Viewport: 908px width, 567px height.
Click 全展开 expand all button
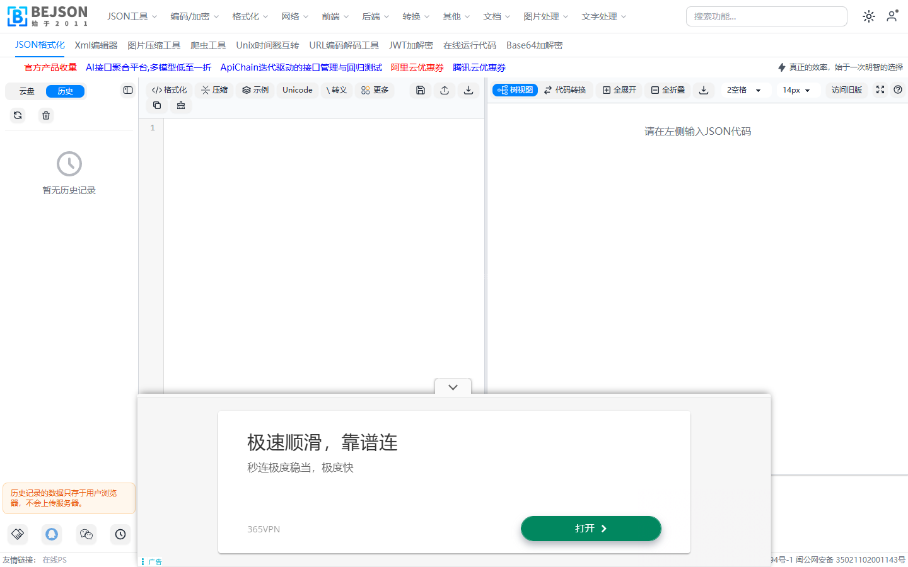(619, 90)
